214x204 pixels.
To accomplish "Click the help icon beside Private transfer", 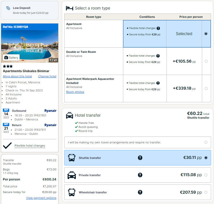I will (x=140, y=175).
